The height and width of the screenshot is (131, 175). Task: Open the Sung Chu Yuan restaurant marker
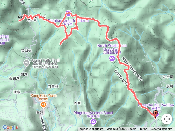tap(43, 105)
